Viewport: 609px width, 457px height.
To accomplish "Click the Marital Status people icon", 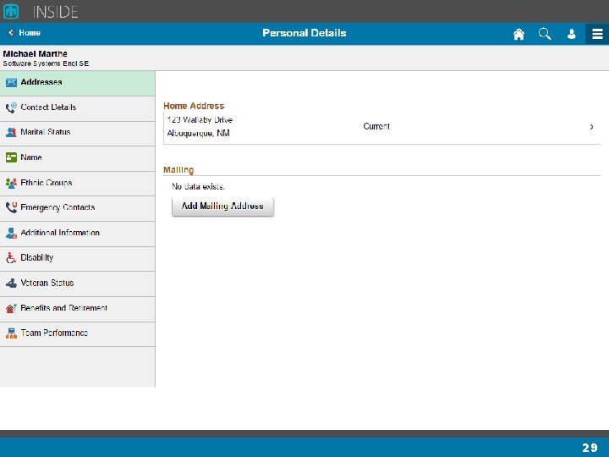I will point(11,133).
